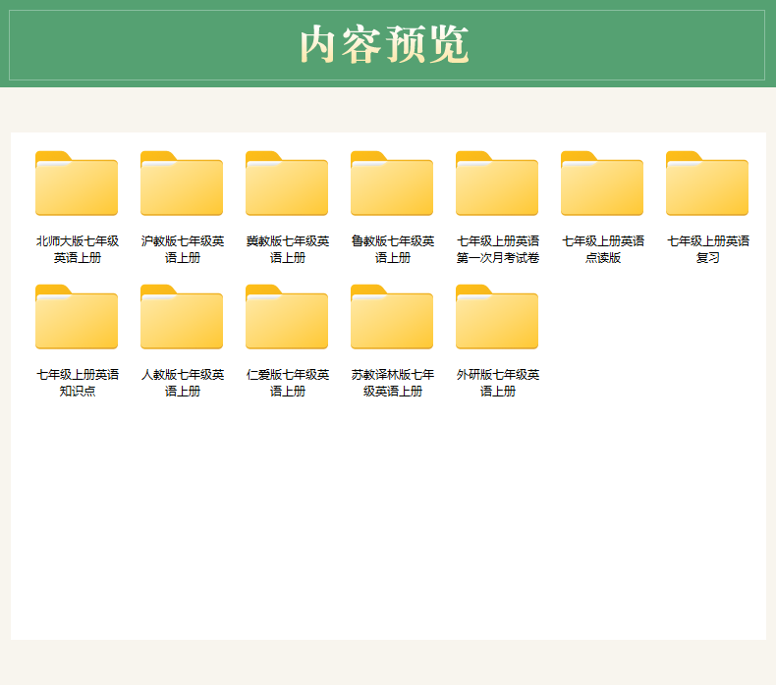The width and height of the screenshot is (776, 685).
Task: Select the label text 冀教版七年级英语上册
Action: click(288, 249)
